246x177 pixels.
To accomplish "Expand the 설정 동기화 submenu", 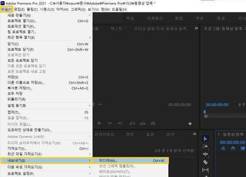I will pos(89,105).
